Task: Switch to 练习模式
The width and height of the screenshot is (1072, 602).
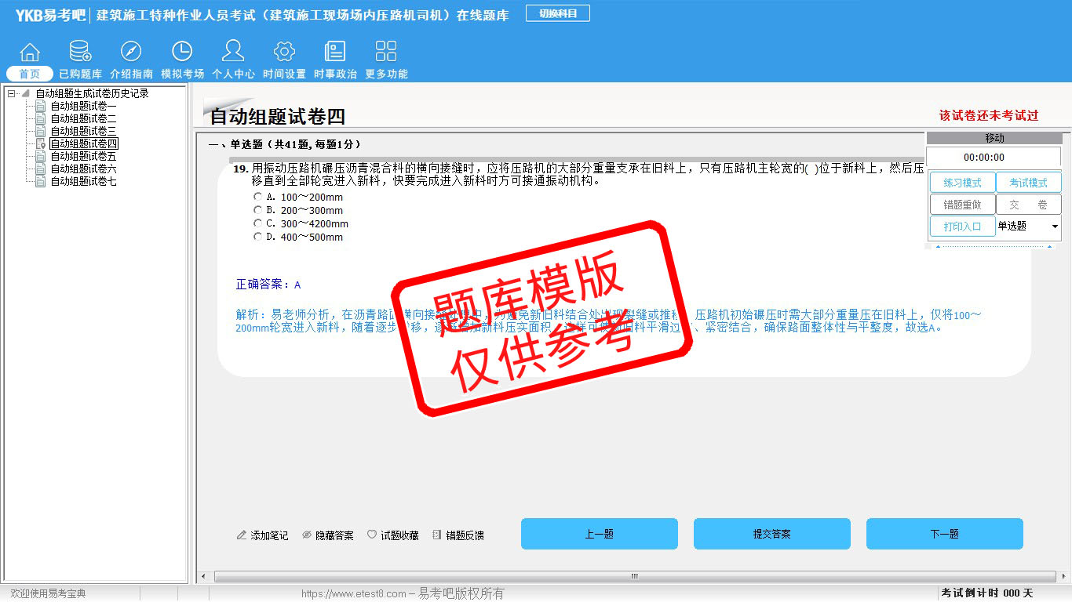Action: tap(962, 183)
